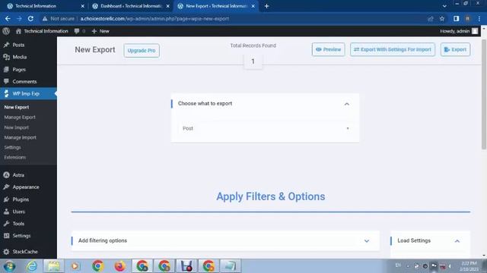Select the New Export browser tab

point(216,6)
